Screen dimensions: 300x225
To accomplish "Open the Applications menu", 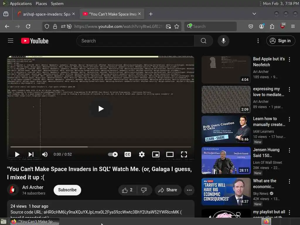I will point(21,4).
